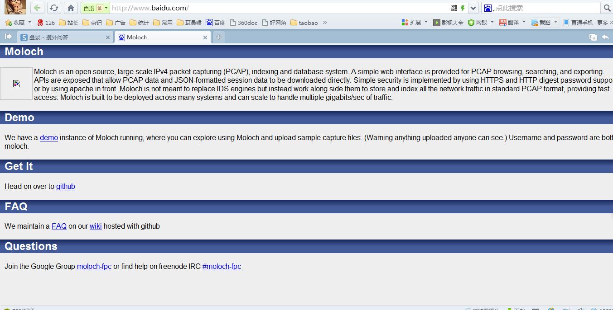Expand the 收藏 dropdown arrow

30,22
